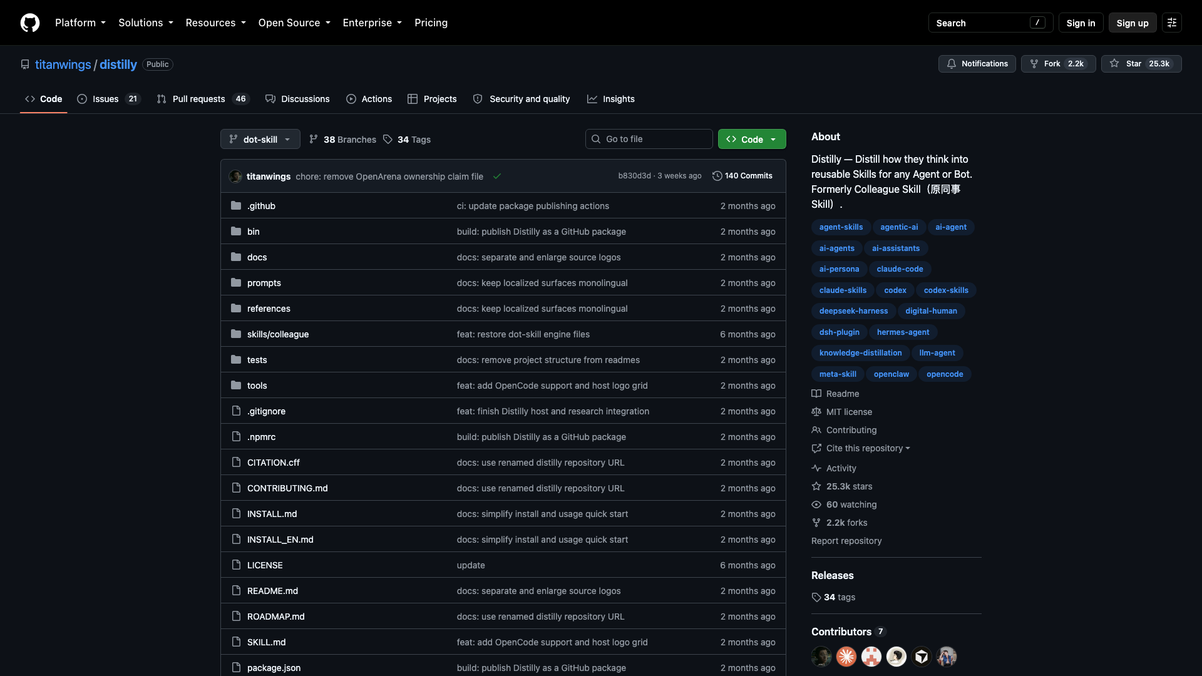The width and height of the screenshot is (1202, 676).
Task: View the MIT license
Action: click(x=842, y=412)
